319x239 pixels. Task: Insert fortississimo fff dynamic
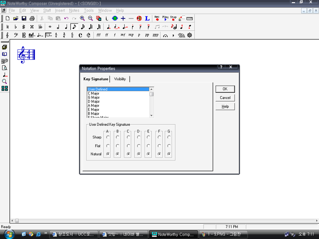pyautogui.click(x=99, y=35)
